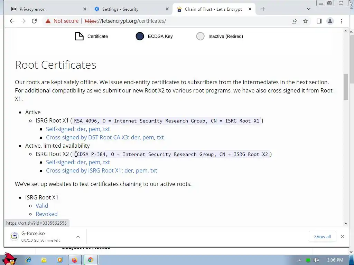Open Chrome three-dot menu
Screen dimensions: 354x265
coord(341,21)
